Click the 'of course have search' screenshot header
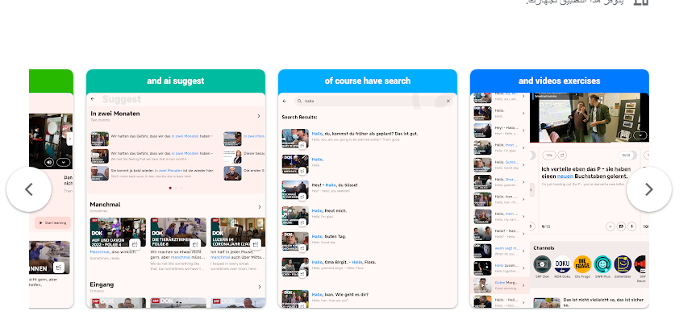 point(368,81)
